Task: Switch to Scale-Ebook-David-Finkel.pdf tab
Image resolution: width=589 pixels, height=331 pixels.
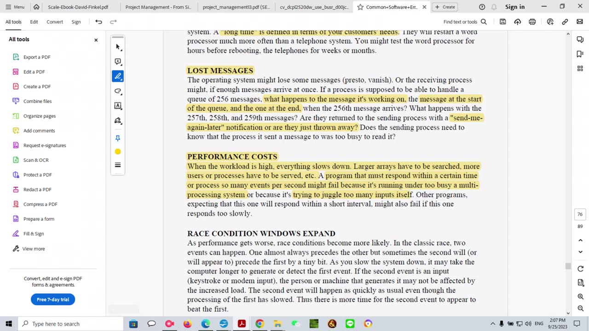Action: [78, 7]
